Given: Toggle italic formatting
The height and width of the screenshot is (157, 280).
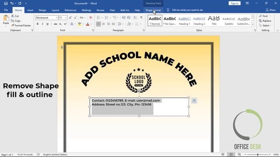Looking at the screenshot, I should 42,24.
